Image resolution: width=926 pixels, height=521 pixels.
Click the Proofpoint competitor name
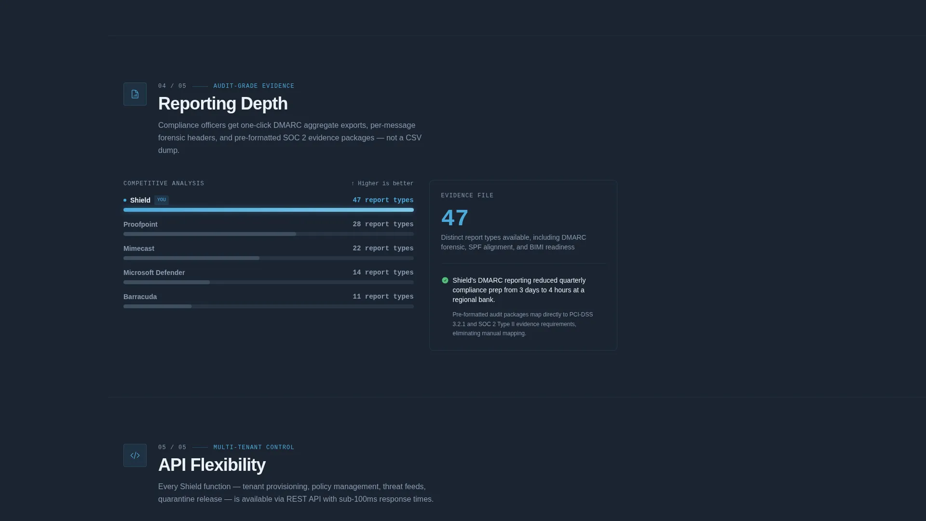click(140, 224)
